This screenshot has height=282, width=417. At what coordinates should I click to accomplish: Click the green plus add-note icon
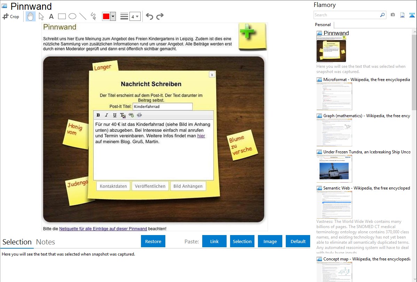pos(252,37)
